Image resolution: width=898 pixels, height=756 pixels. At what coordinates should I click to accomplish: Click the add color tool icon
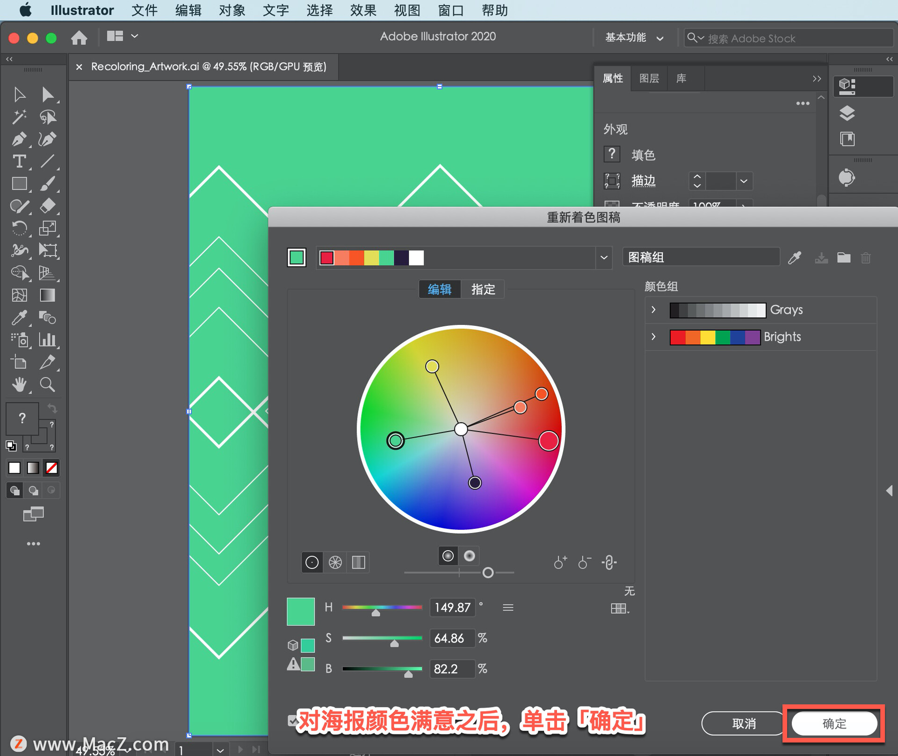tap(560, 562)
